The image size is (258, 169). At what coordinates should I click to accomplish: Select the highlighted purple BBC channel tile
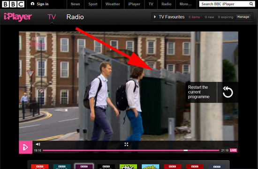[84, 166]
